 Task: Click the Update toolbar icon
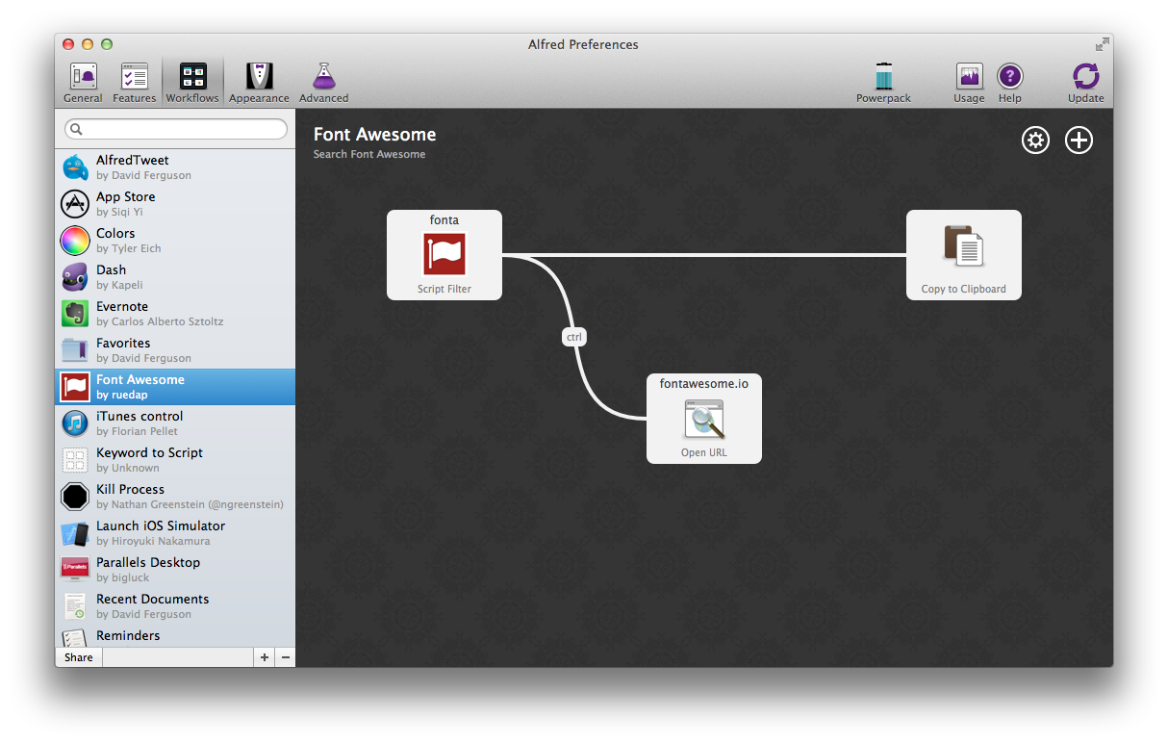[x=1085, y=83]
